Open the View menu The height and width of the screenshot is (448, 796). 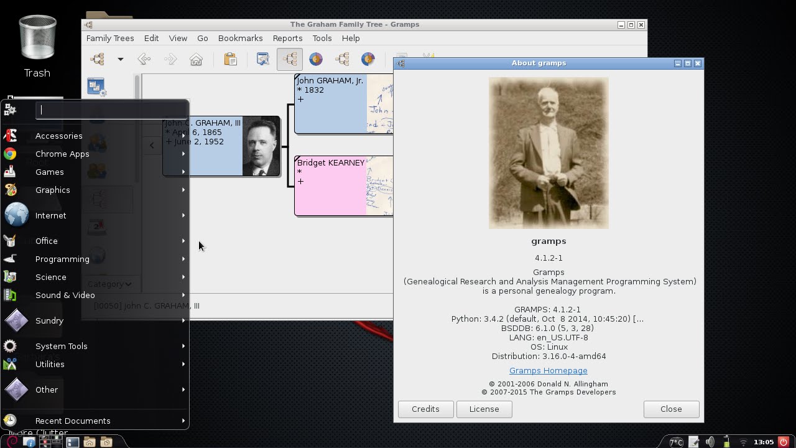[178, 38]
